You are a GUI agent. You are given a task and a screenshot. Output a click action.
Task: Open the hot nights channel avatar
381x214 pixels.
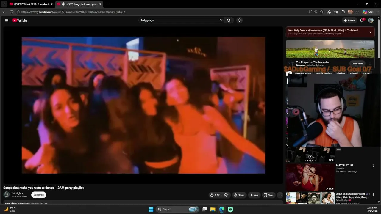[7, 195]
